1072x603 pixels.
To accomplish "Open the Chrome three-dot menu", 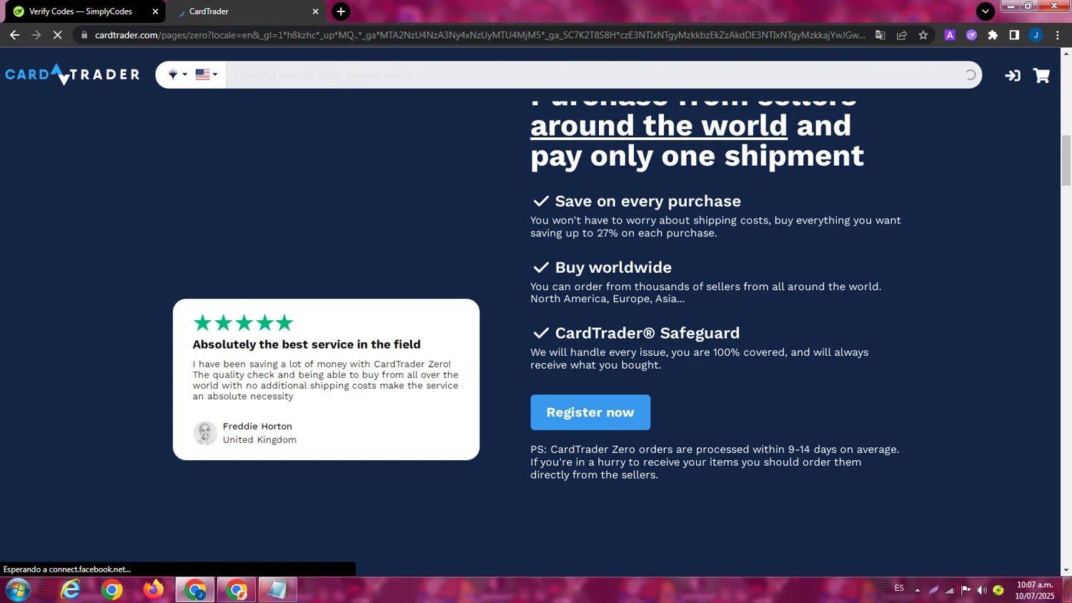I will 1058,35.
